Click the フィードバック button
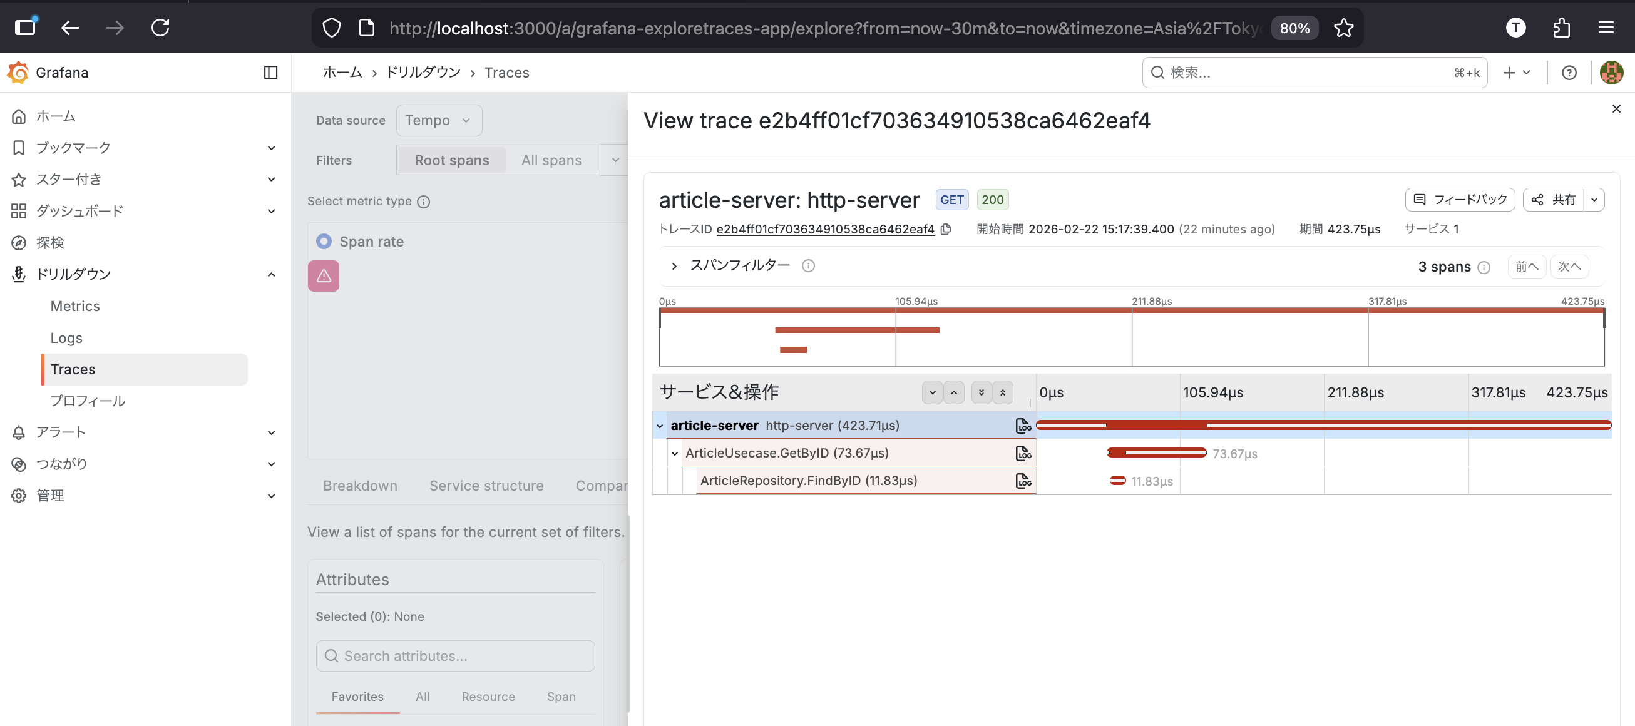 [x=1460, y=200]
